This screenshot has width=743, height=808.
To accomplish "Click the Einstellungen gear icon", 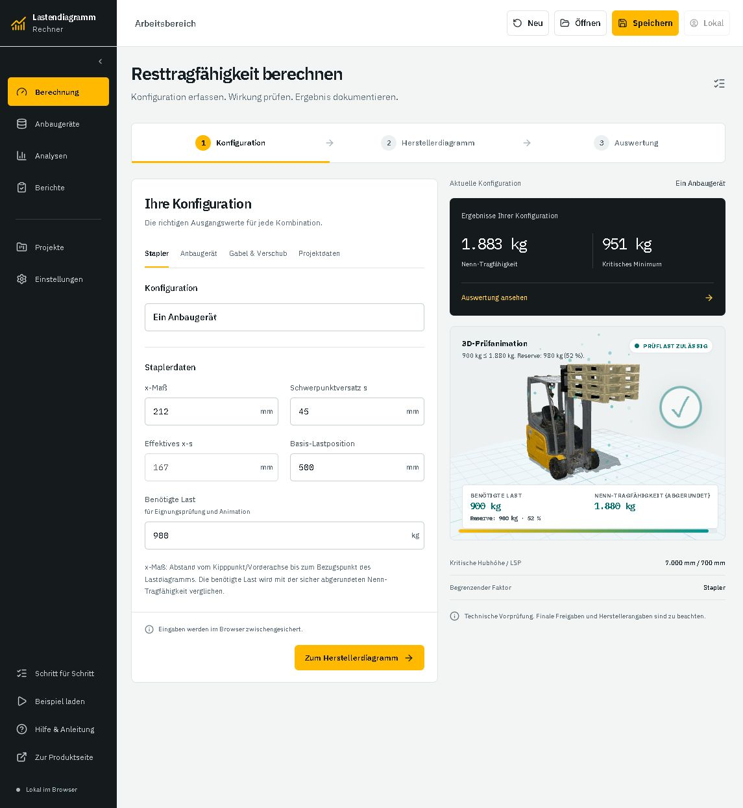I will tap(21, 279).
